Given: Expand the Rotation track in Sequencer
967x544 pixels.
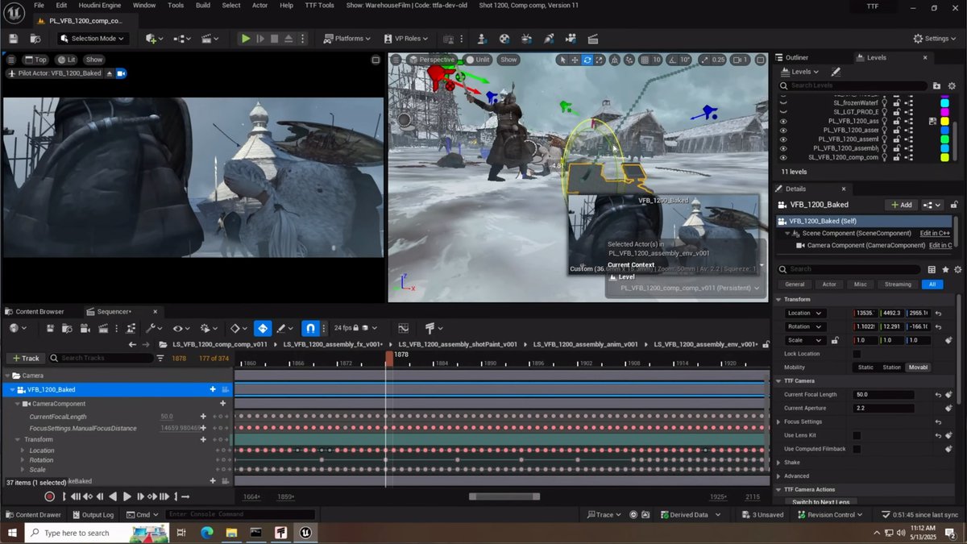Looking at the screenshot, I should tap(22, 460).
